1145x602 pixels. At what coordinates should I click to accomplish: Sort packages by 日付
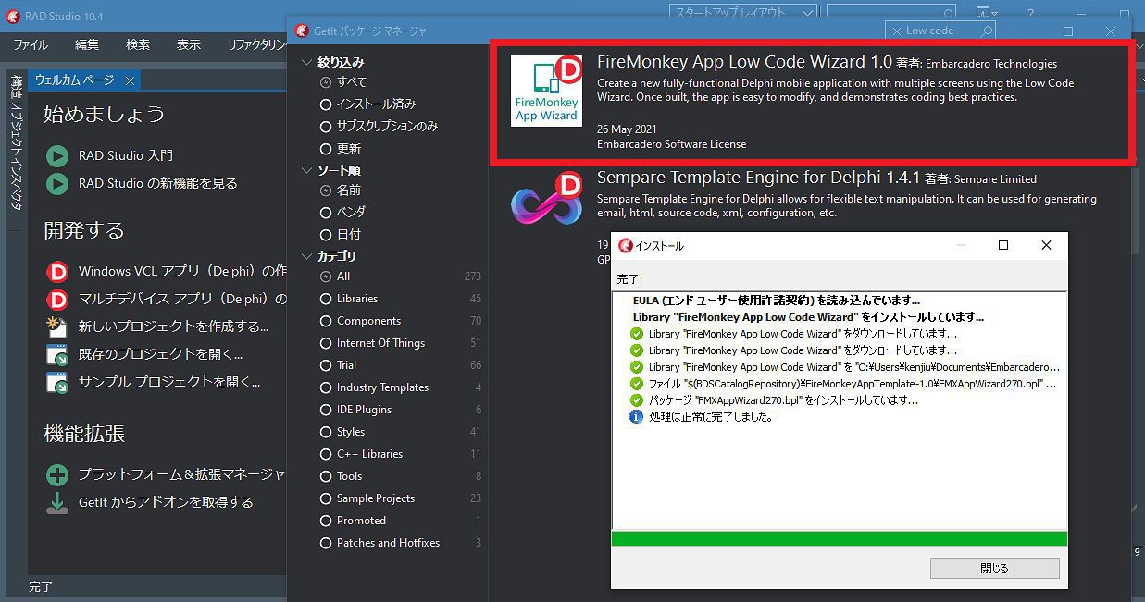click(325, 234)
